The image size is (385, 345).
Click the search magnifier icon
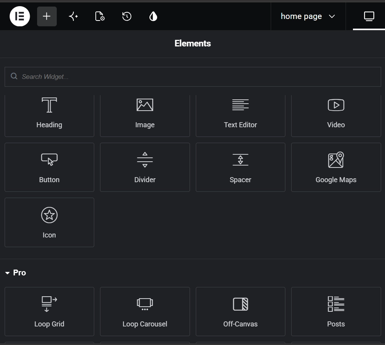point(14,76)
